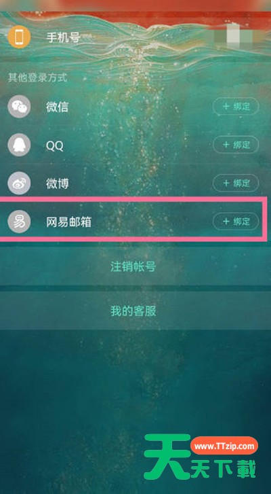The height and width of the screenshot is (494, 271).
Task: Tap the Weibo eye logo icon
Action: 19,183
